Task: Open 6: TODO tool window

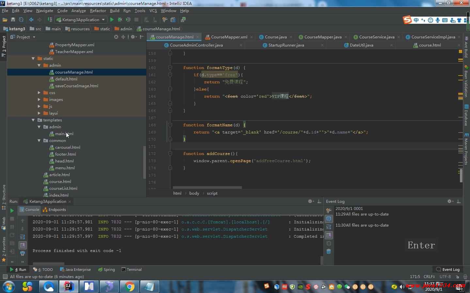Action: 43,270
